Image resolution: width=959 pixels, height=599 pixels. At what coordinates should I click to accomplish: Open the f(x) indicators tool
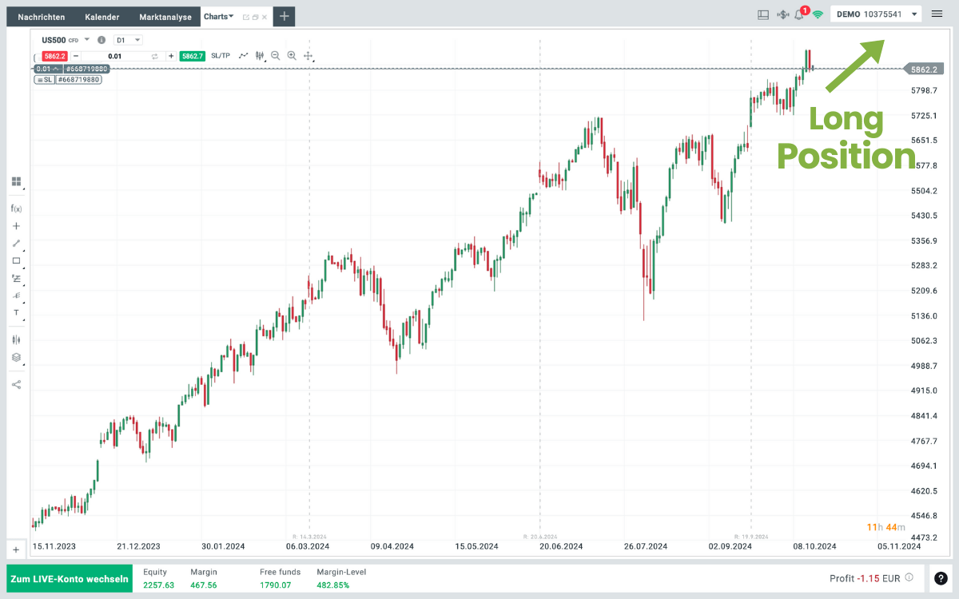[16, 208]
